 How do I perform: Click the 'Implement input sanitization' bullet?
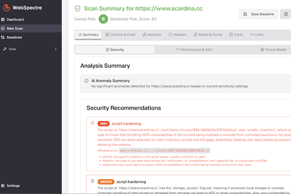[177, 165]
